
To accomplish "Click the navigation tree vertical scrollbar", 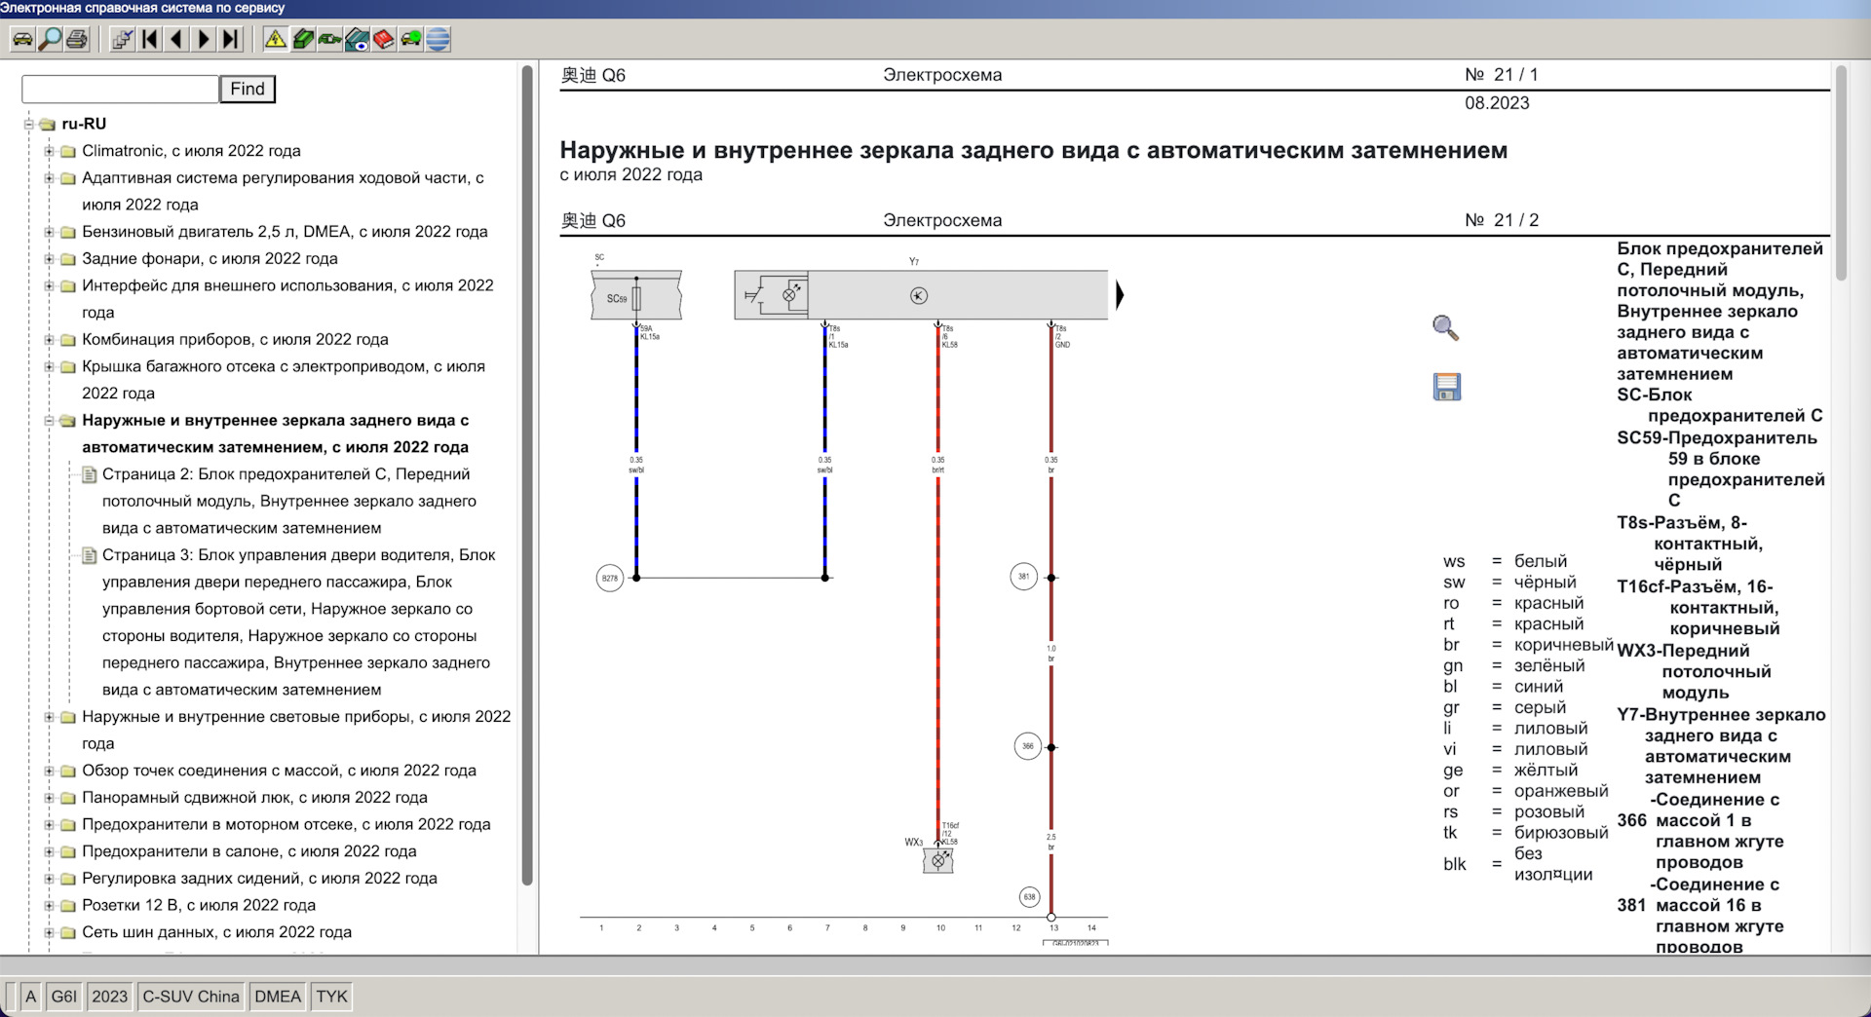I will (x=527, y=475).
